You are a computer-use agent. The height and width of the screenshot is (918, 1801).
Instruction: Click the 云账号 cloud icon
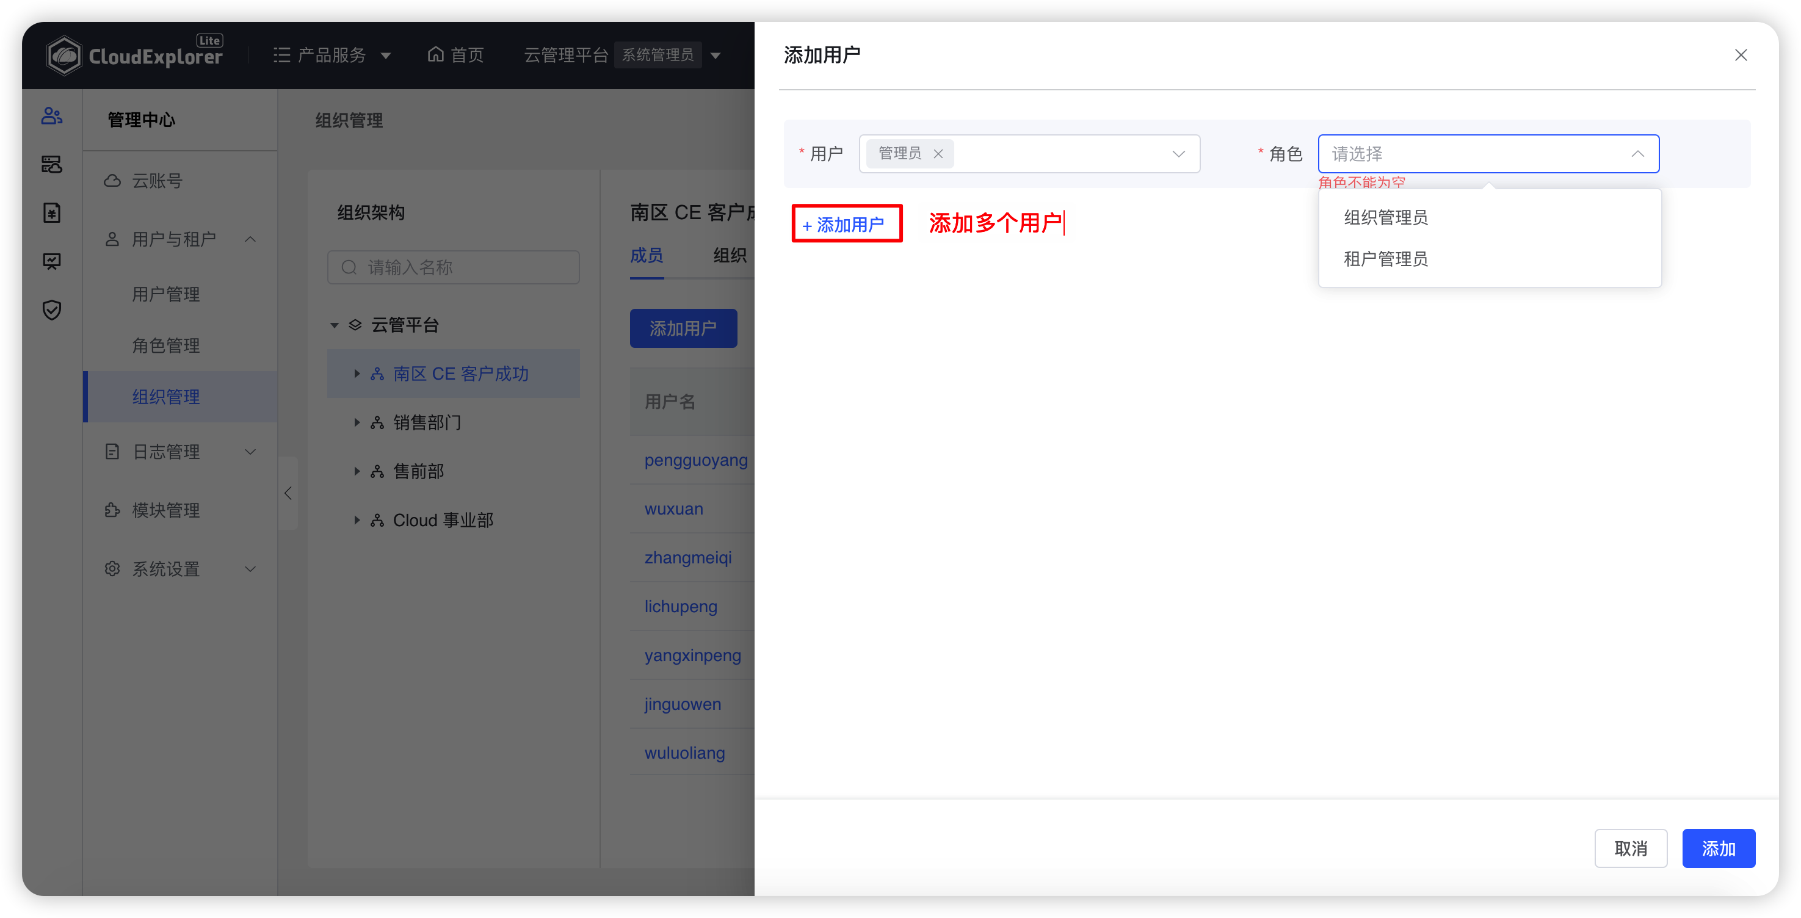112,181
